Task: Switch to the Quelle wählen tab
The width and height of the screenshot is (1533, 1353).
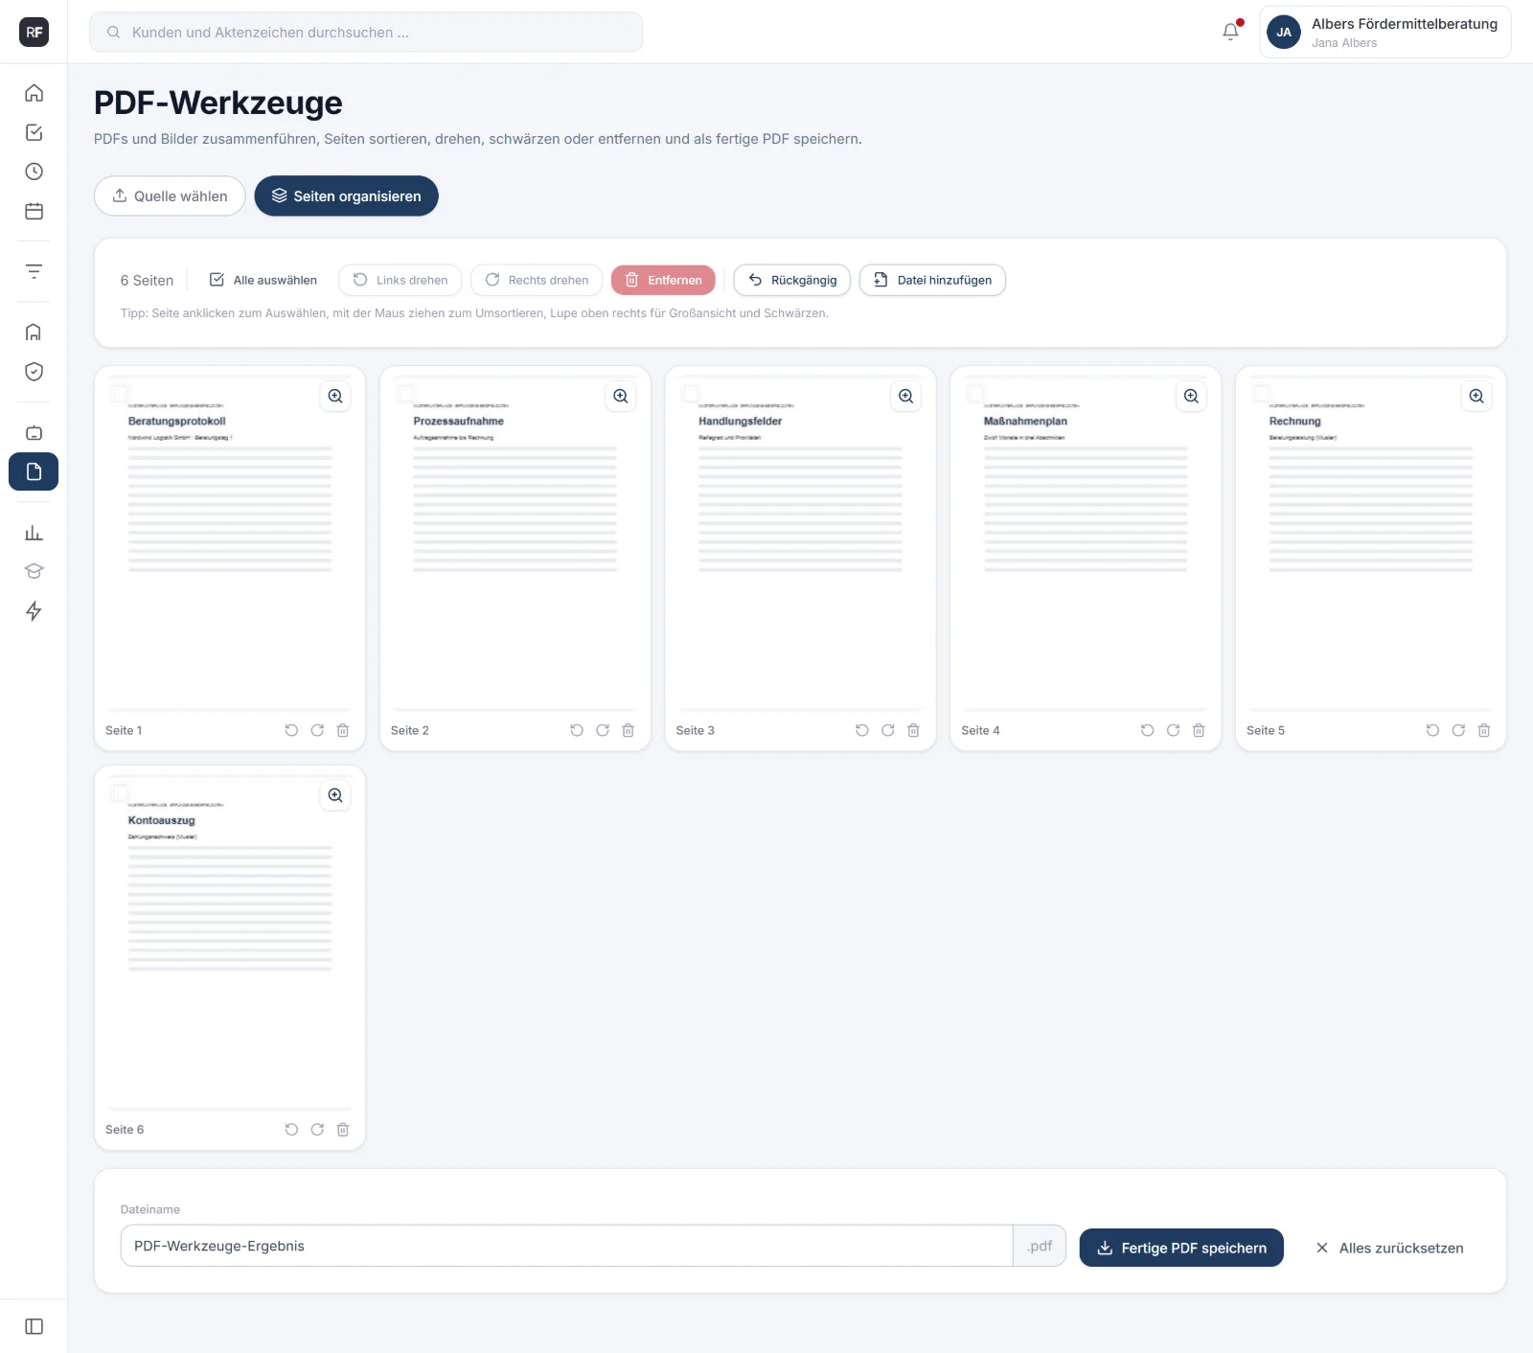Action: 170,195
